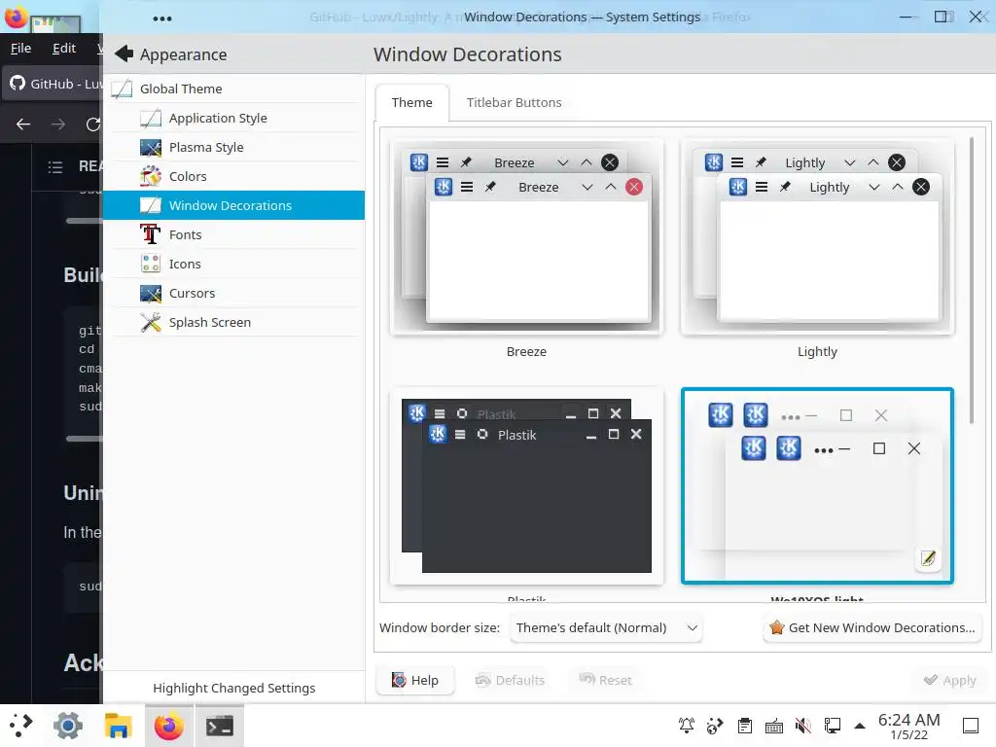Click the Reset button
Screen dimensions: 996x747
point(605,680)
